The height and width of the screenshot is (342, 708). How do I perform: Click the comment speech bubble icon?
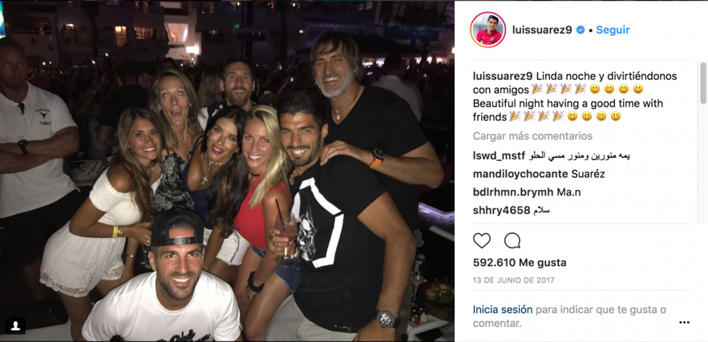coord(512,241)
